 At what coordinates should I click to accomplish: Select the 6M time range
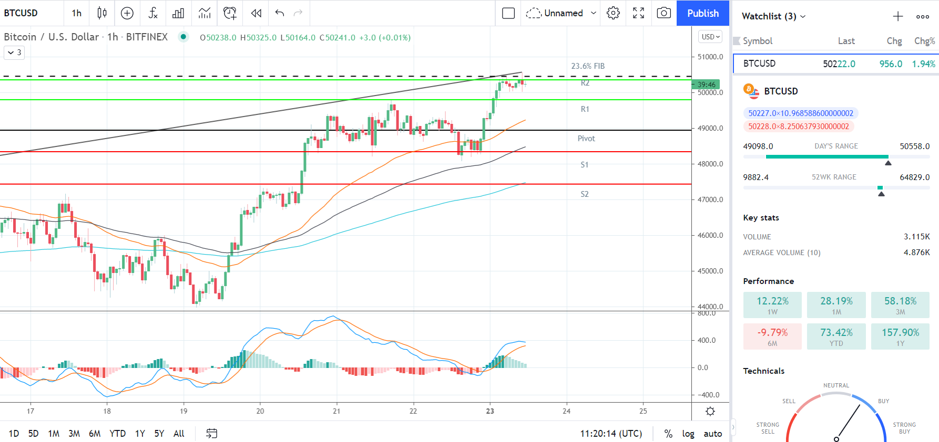[x=95, y=434]
